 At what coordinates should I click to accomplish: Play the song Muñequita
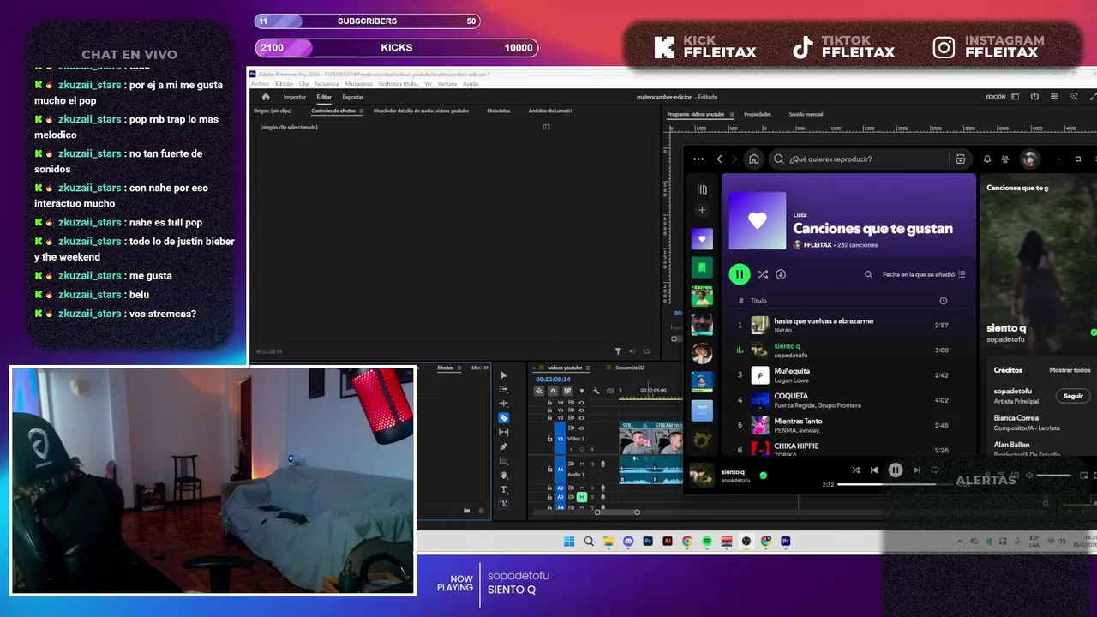(792, 371)
